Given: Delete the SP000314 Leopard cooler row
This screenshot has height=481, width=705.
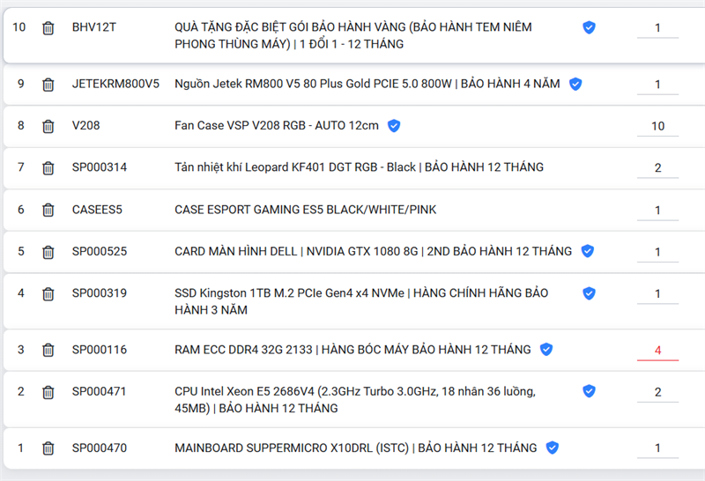Looking at the screenshot, I should pyautogui.click(x=48, y=168).
